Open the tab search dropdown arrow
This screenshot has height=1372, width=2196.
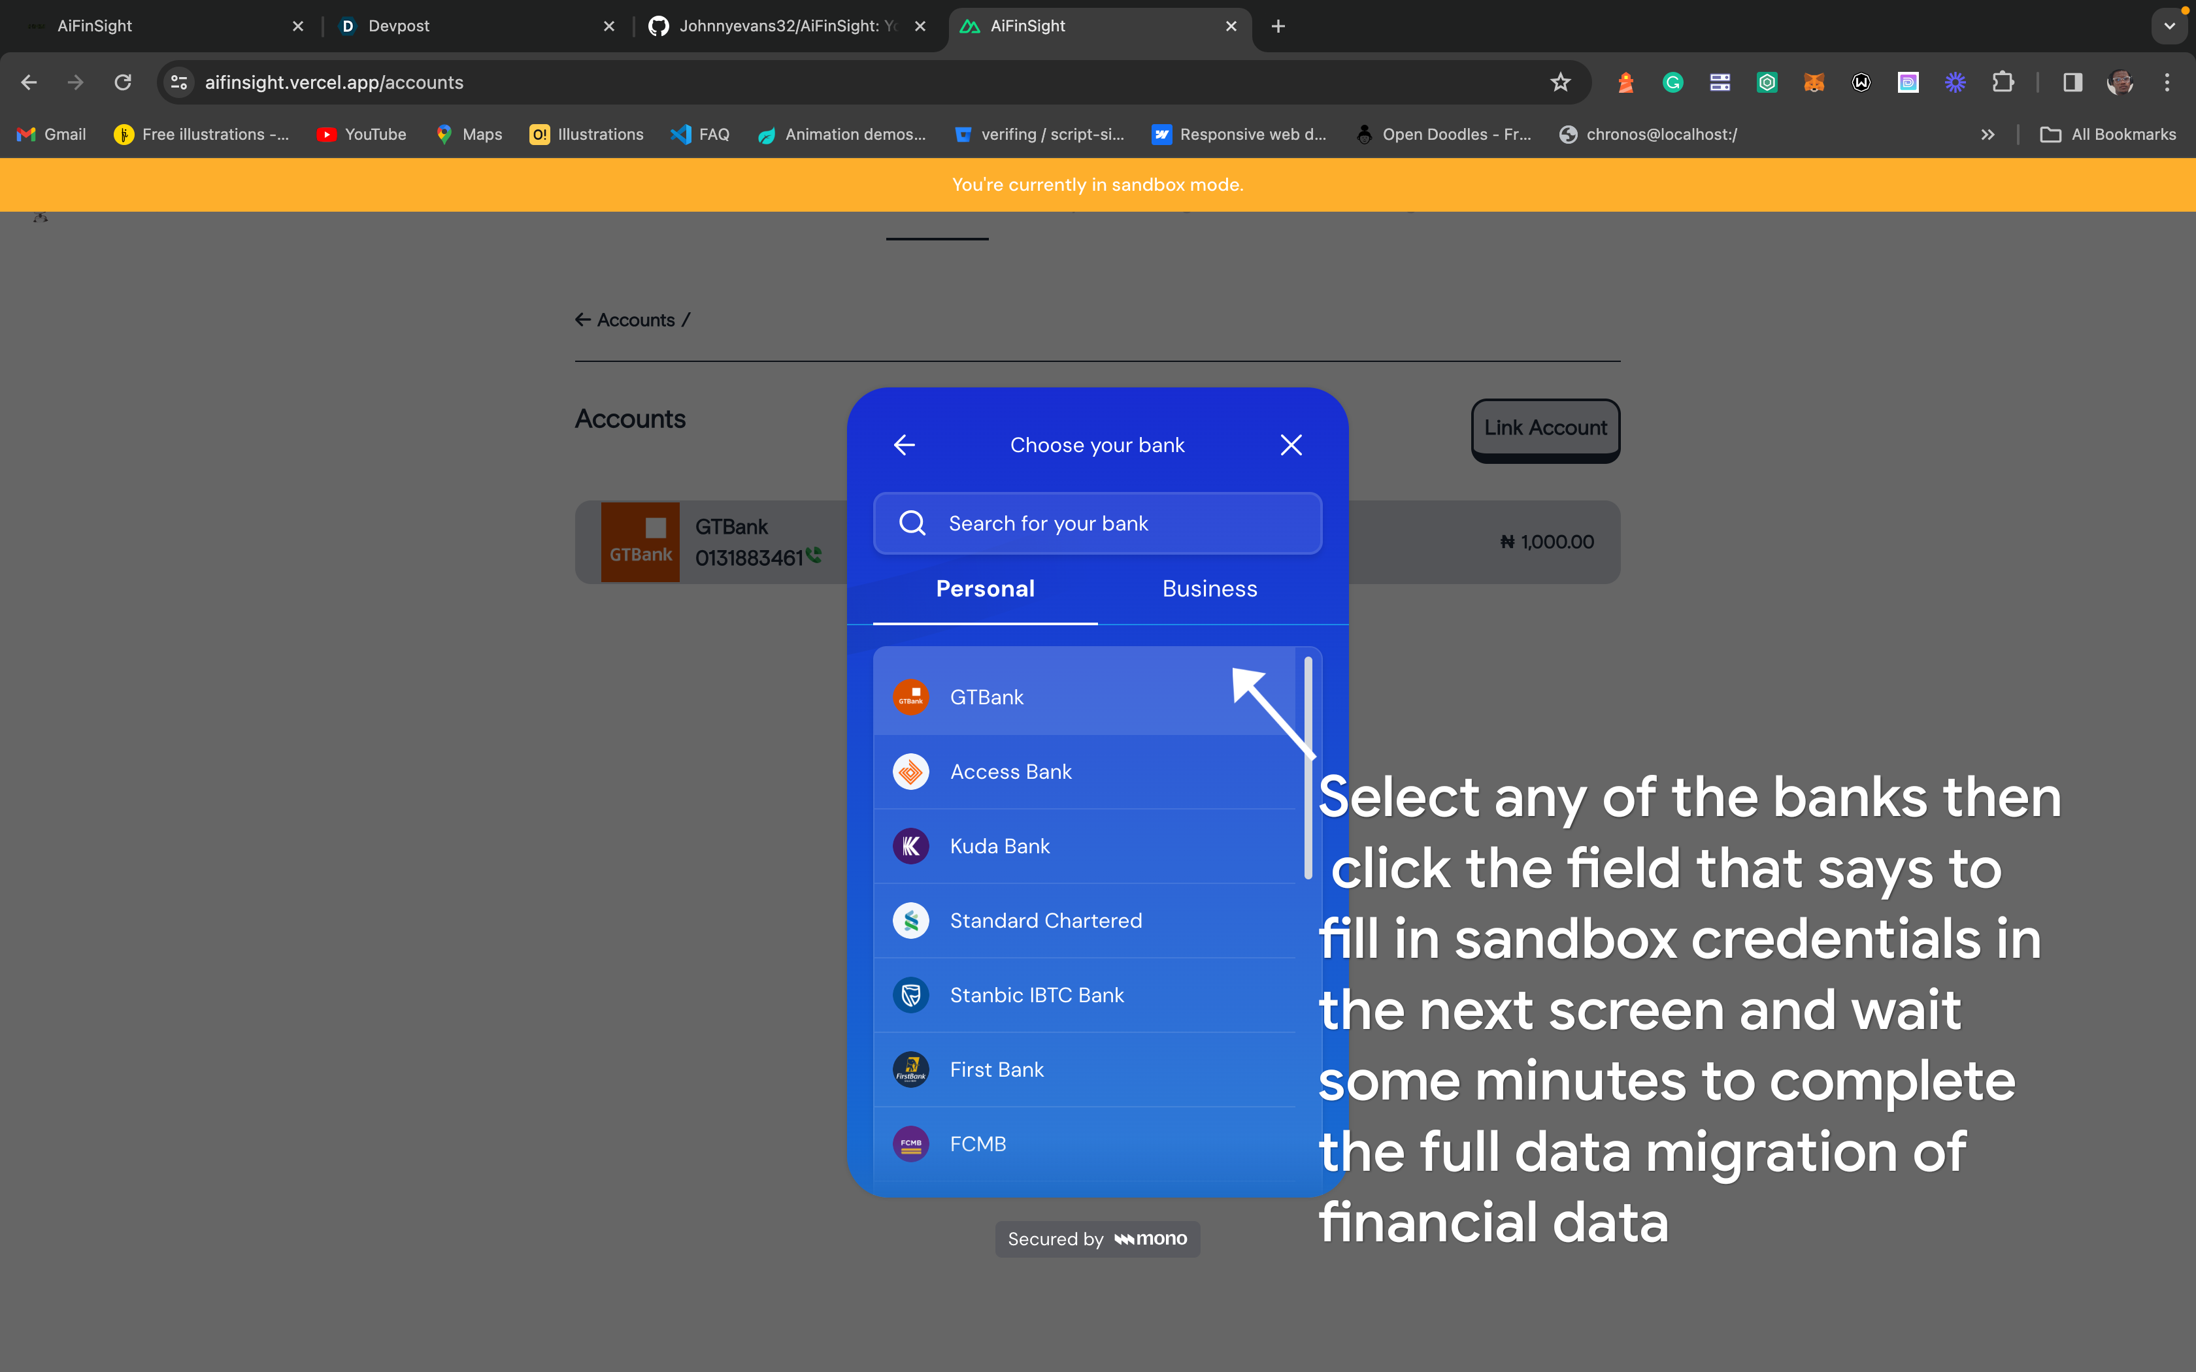click(2169, 26)
